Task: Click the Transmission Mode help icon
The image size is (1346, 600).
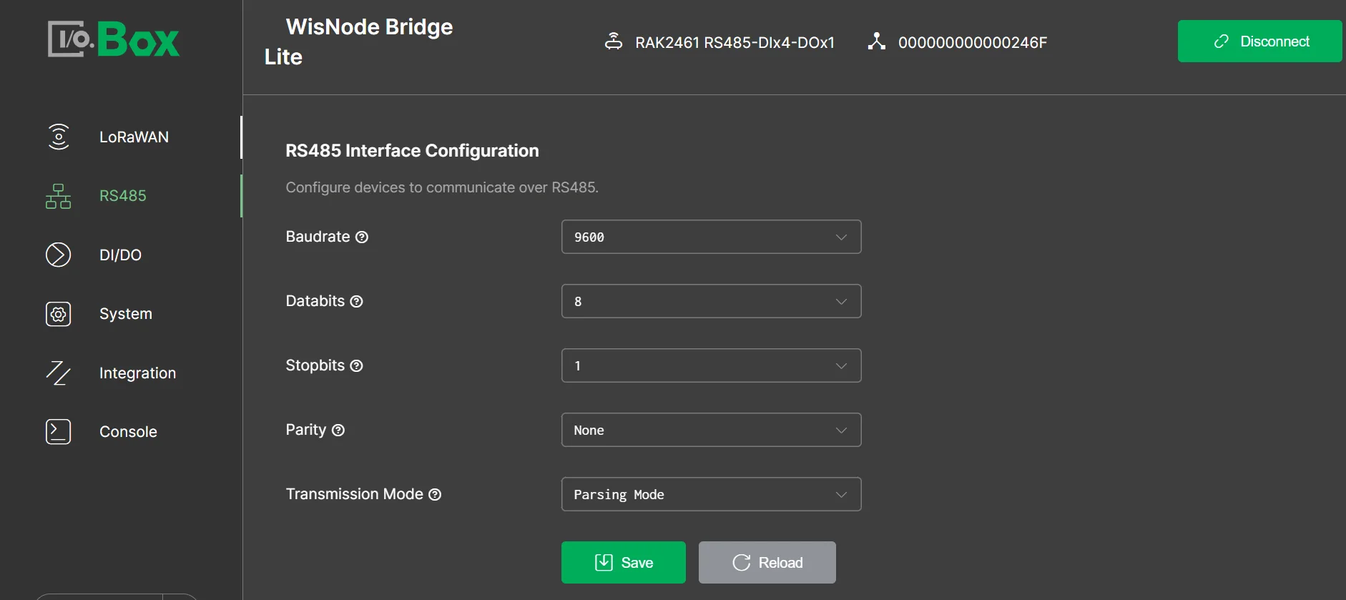Action: [x=435, y=495]
